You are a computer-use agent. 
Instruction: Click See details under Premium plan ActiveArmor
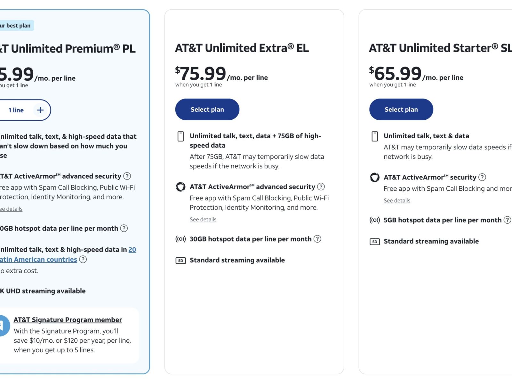pos(12,209)
